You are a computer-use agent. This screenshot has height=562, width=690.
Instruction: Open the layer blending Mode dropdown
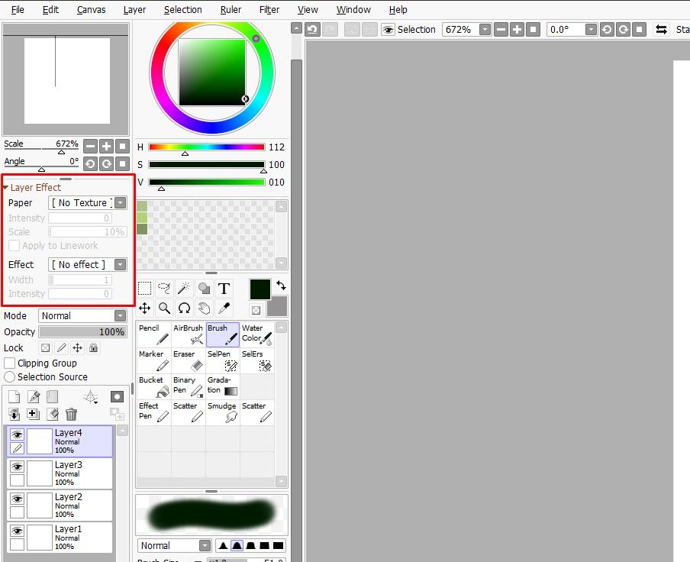click(82, 315)
